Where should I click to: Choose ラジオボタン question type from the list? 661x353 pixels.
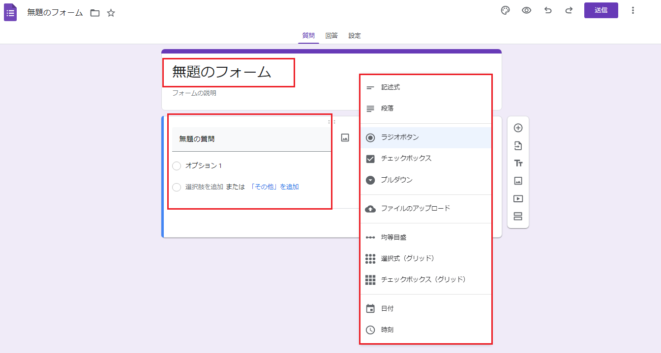click(x=400, y=137)
